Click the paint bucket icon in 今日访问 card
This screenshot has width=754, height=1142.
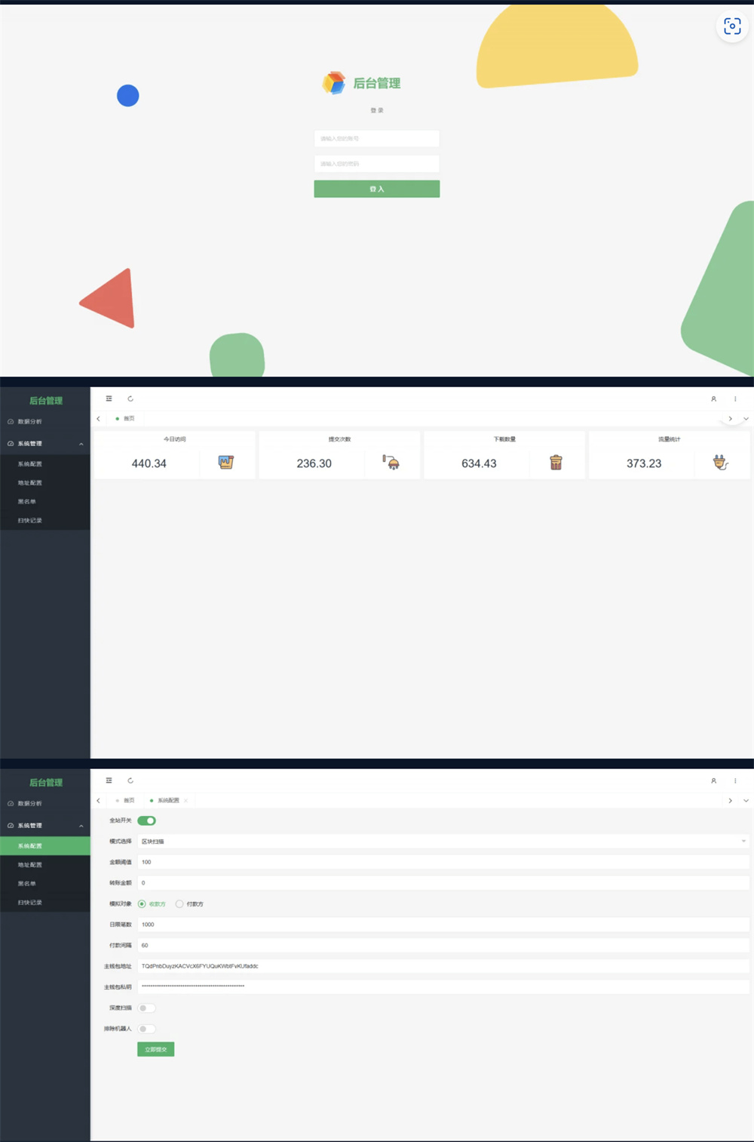(225, 463)
